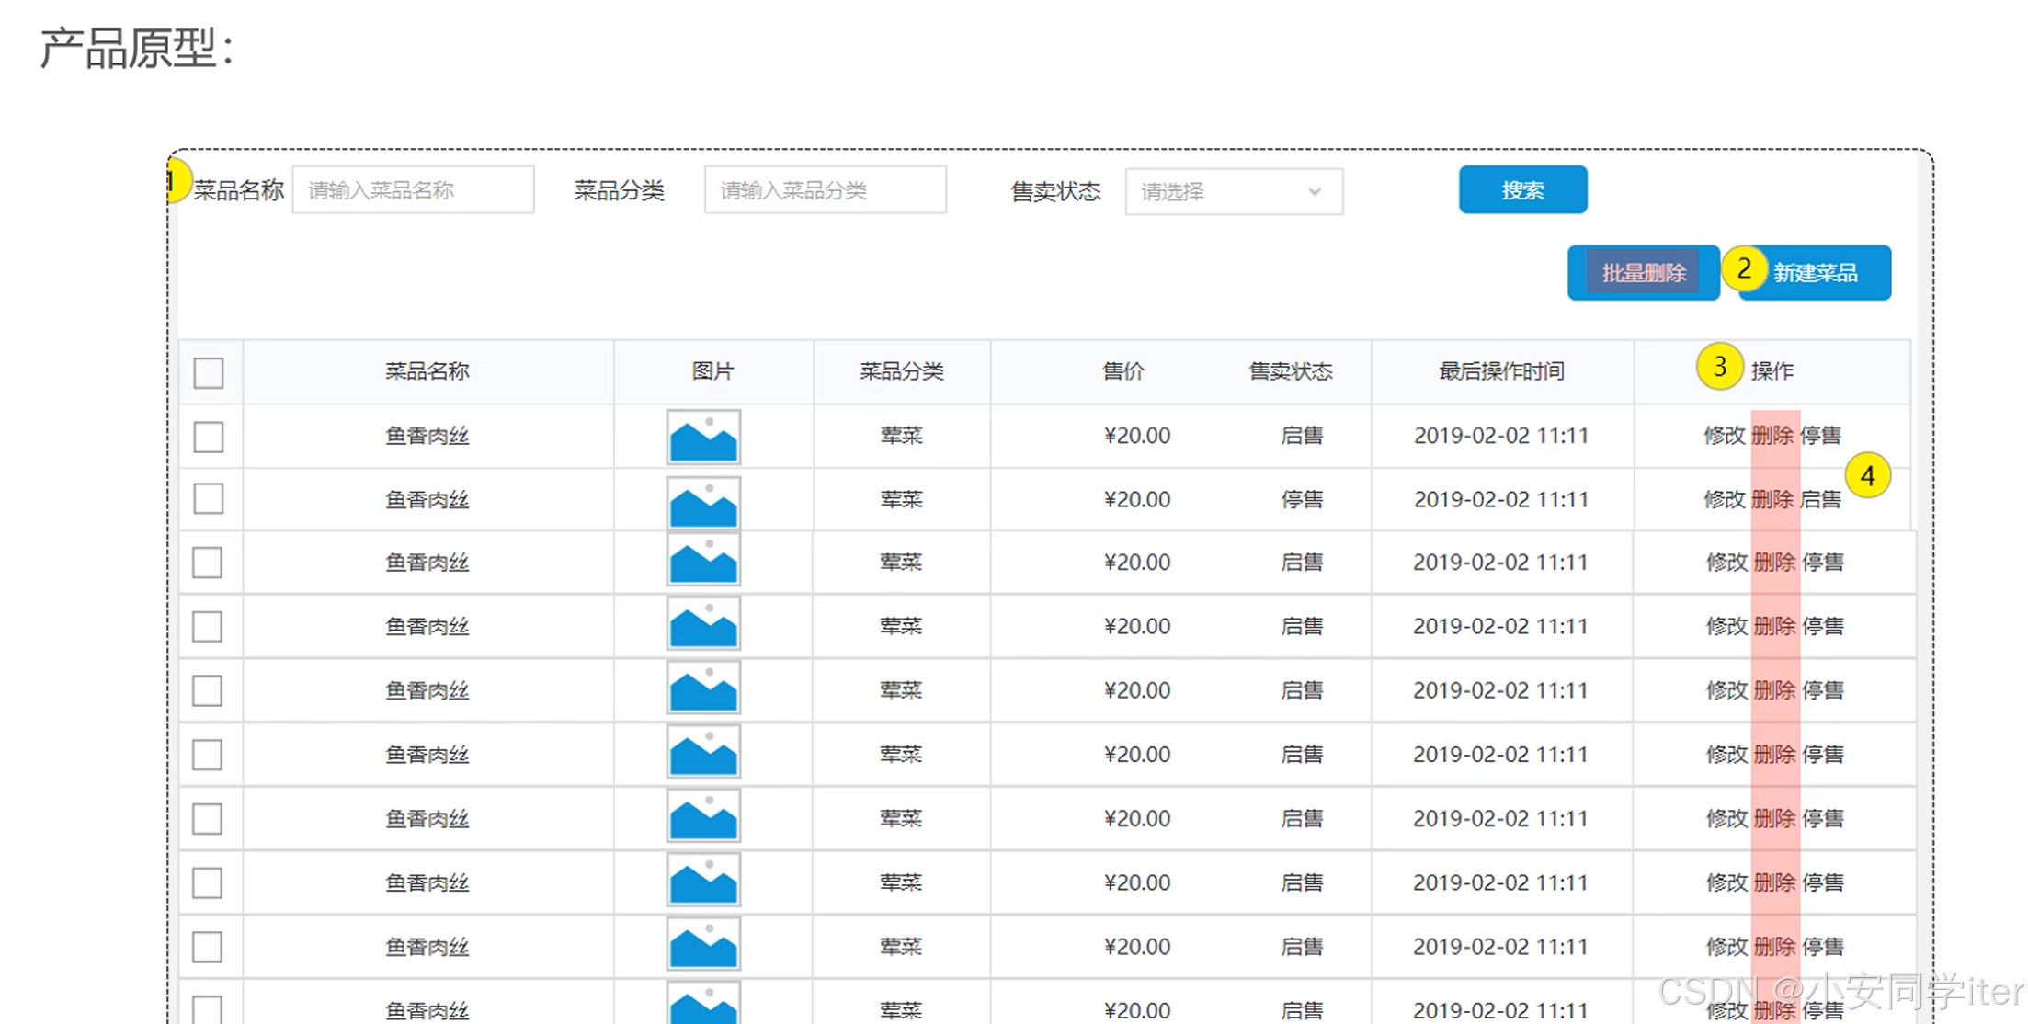2028x1024 pixels.
Task: Click the 菜品名称 search input field
Action: [x=413, y=190]
